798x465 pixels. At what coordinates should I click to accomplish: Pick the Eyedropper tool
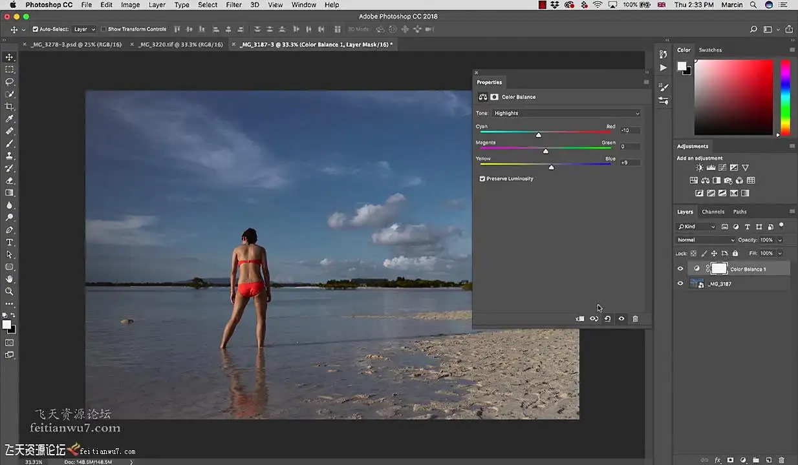[x=10, y=119]
